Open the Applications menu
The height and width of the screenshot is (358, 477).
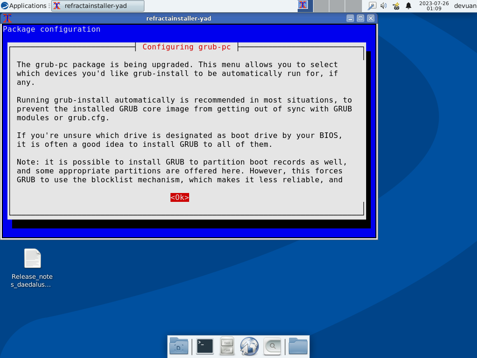pyautogui.click(x=24, y=6)
